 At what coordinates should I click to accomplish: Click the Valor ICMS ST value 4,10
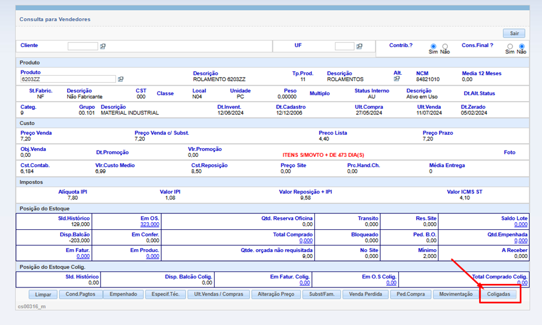coord(464,198)
